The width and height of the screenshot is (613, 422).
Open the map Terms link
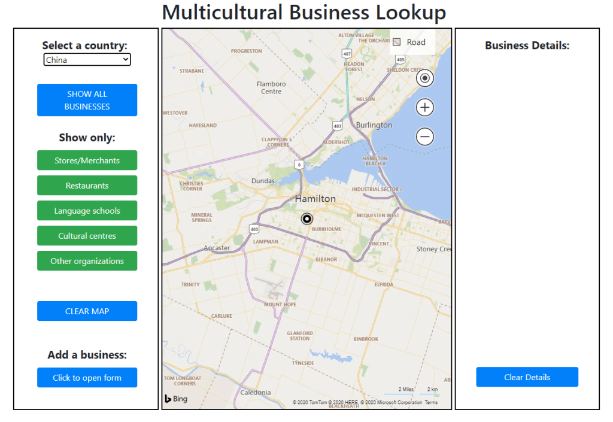click(431, 403)
